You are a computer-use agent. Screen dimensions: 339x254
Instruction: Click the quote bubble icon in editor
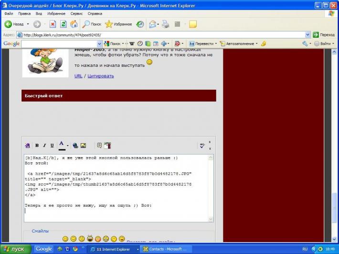click(x=99, y=146)
